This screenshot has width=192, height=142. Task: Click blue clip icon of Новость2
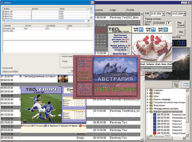click(x=155, y=124)
